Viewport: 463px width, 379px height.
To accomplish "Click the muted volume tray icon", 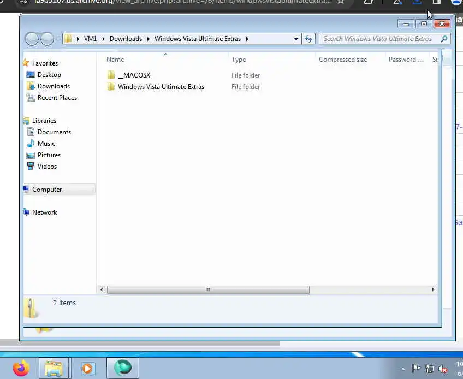I will tap(443, 369).
